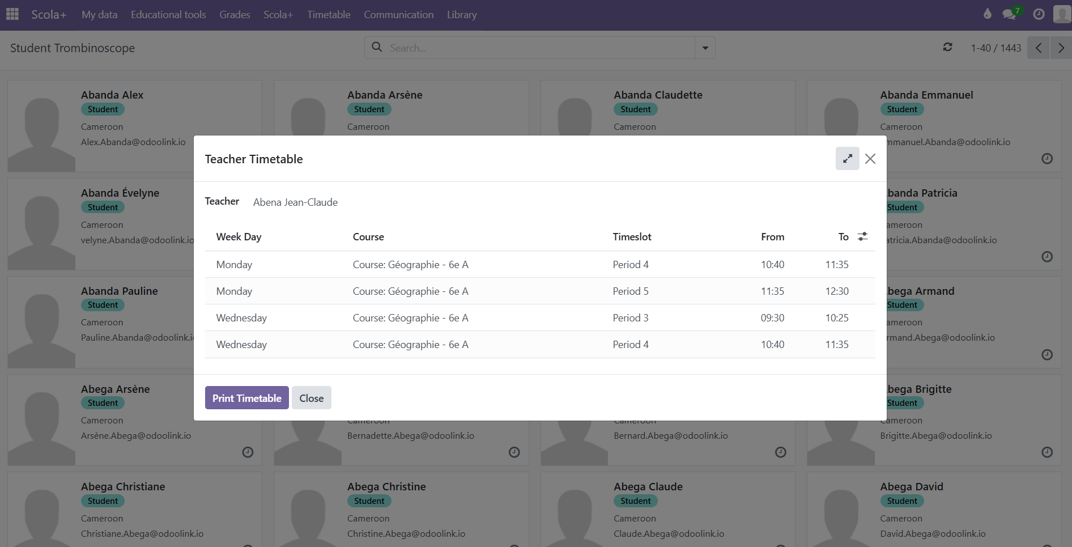Image resolution: width=1072 pixels, height=547 pixels.
Task: Open the Educational tools menu
Action: click(x=168, y=15)
